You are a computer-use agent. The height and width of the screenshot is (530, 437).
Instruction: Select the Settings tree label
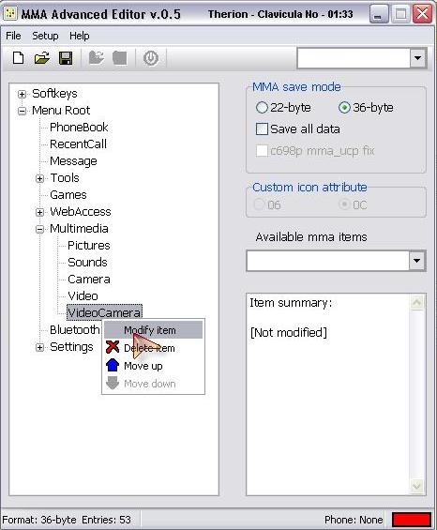click(71, 347)
